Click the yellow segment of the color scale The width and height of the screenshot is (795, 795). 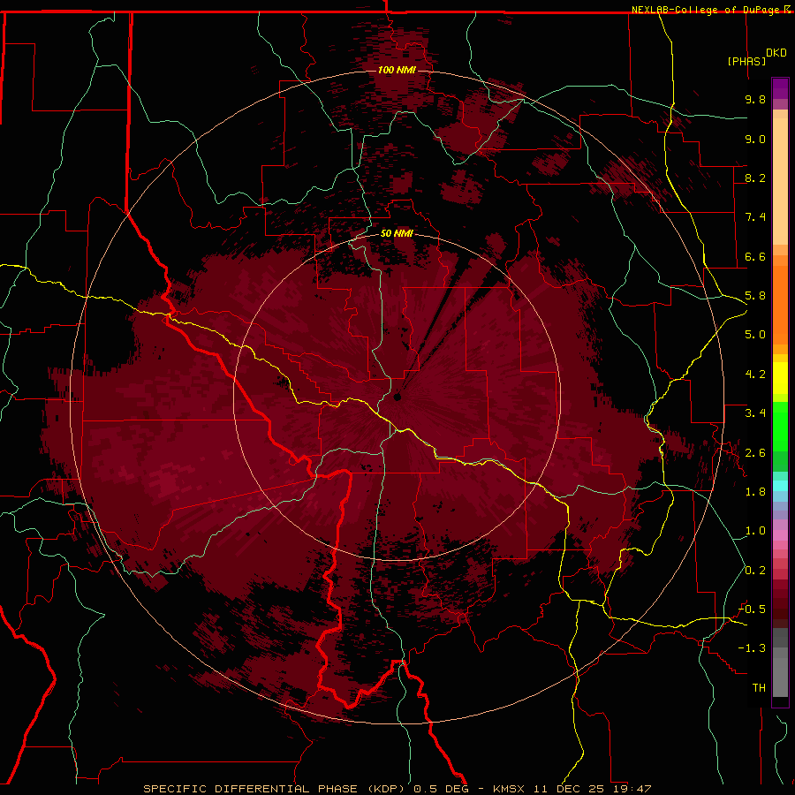pyautogui.click(x=780, y=378)
